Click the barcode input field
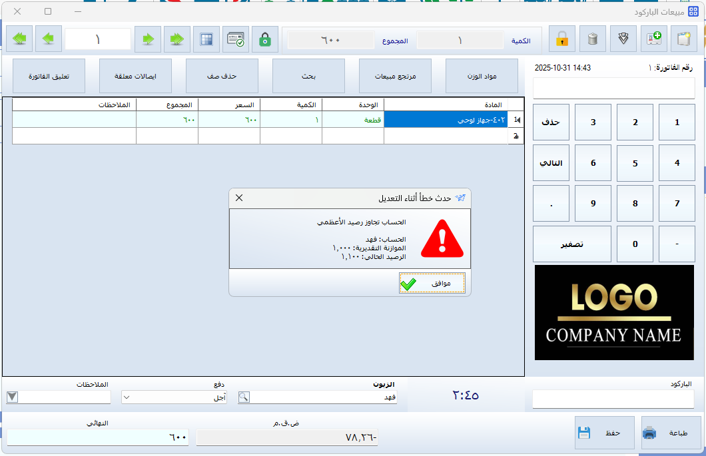This screenshot has height=456, width=706. (613, 399)
